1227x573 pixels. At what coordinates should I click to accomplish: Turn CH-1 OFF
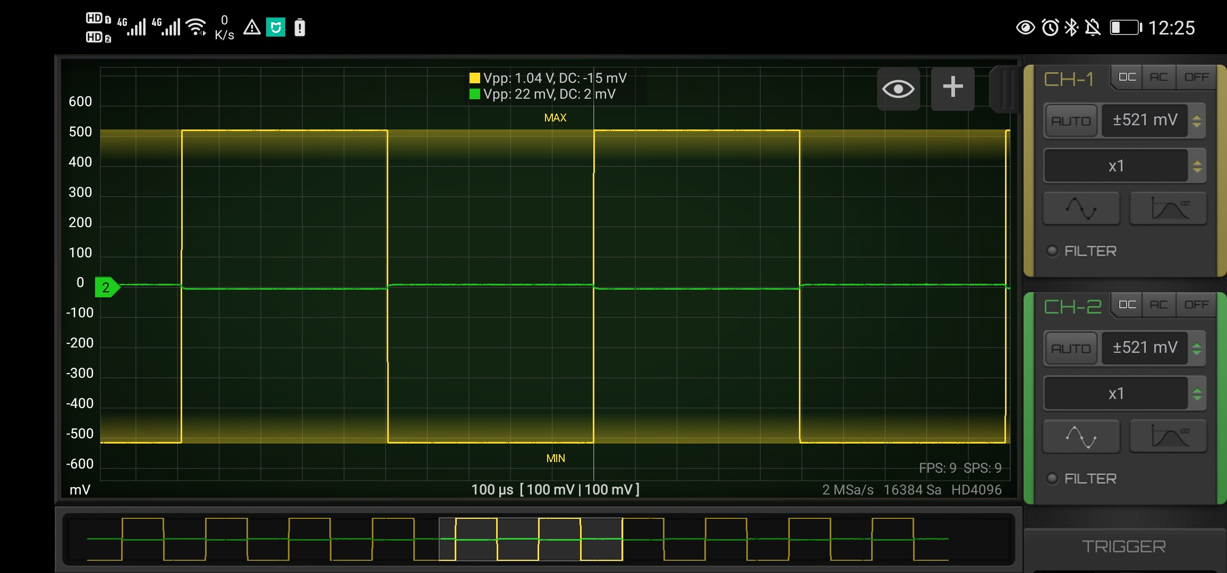pos(1196,77)
